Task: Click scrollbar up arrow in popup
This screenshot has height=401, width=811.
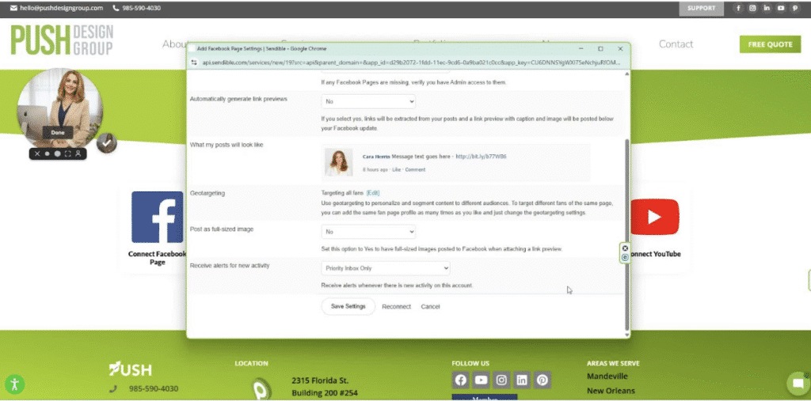Action: (x=627, y=74)
